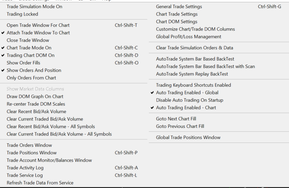Click Draw DOM Graph On Chart
Image resolution: width=289 pixels, height=188 pixels.
35,96
